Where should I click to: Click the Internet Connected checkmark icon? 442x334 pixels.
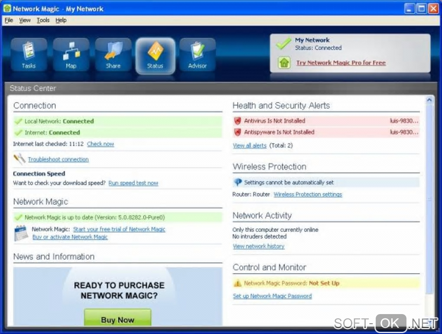18,133
